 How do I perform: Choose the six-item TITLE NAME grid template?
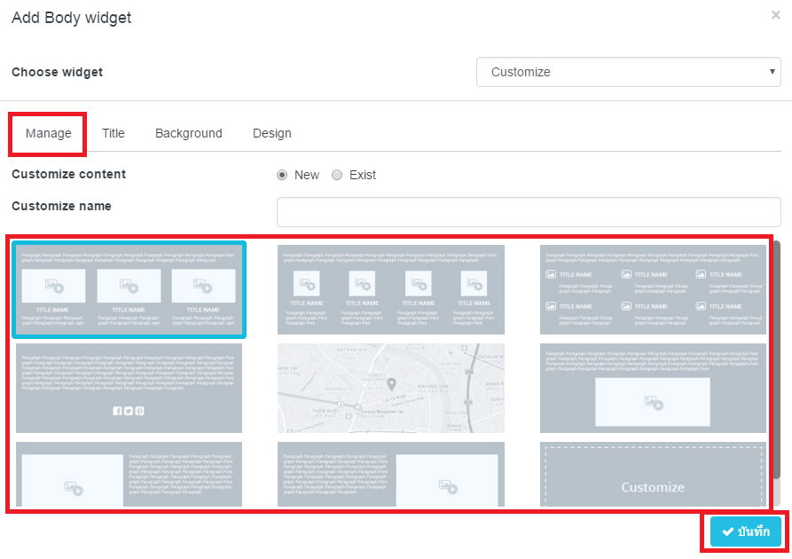(653, 289)
